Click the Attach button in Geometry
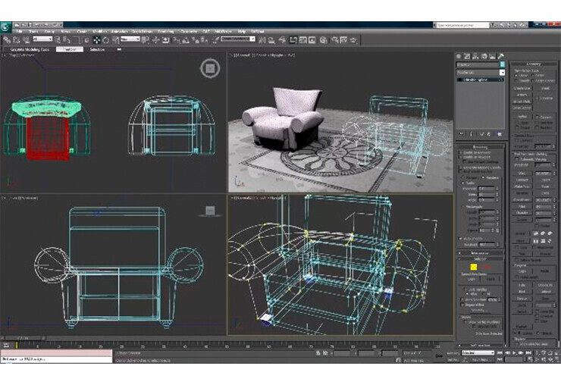 522,95
